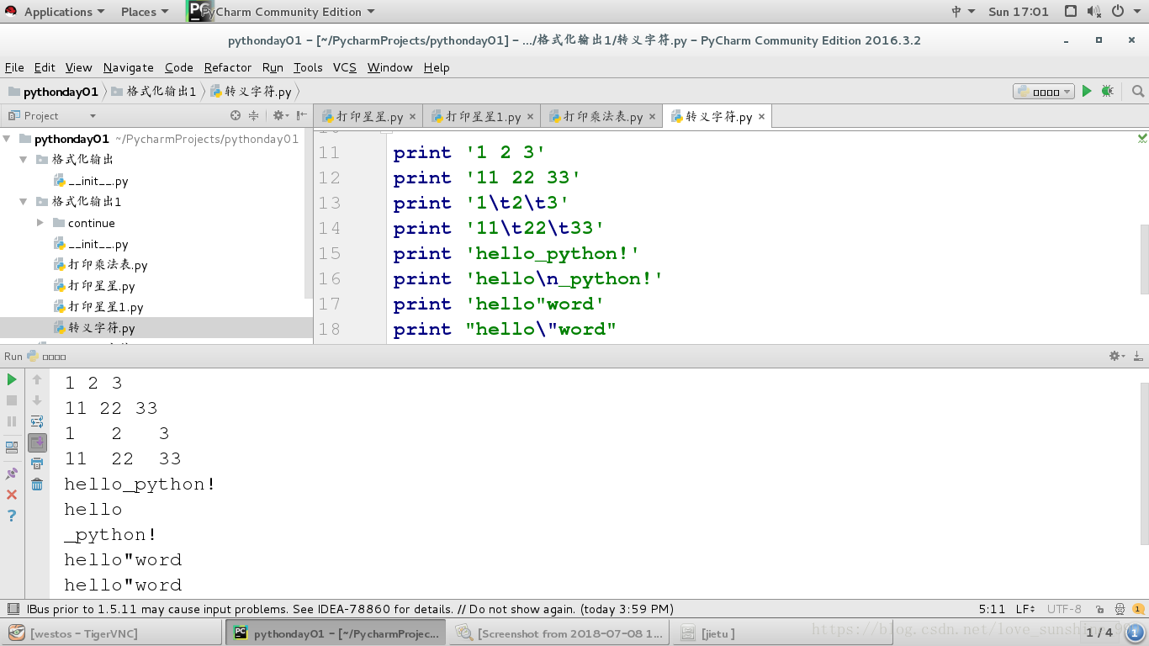Image resolution: width=1149 pixels, height=646 pixels.
Task: Open the File menu
Action: pyautogui.click(x=14, y=67)
